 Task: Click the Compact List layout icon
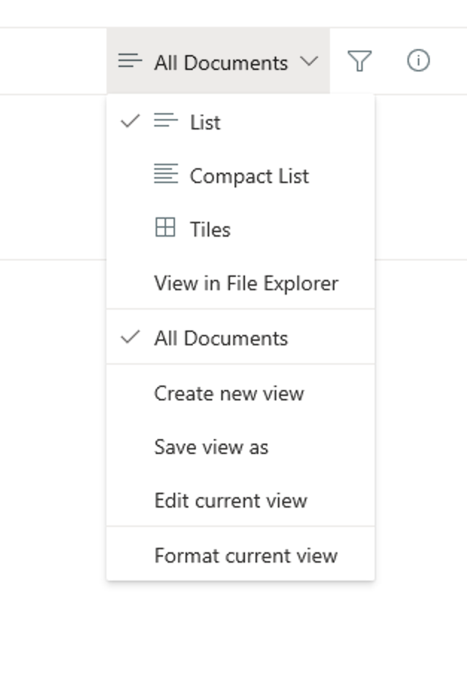pyautogui.click(x=165, y=173)
